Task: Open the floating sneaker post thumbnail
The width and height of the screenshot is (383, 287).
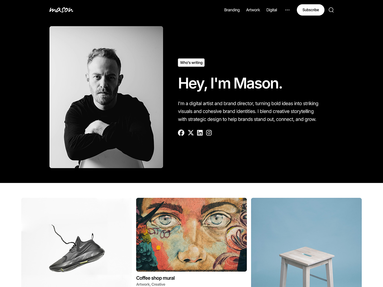Action: [x=76, y=242]
